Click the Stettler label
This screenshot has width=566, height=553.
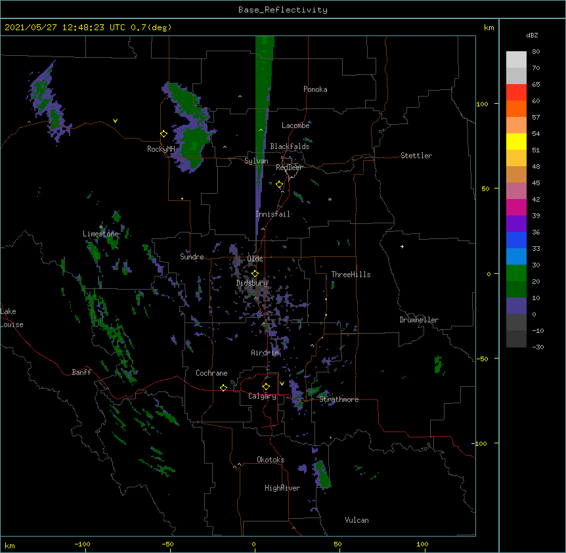pos(416,156)
